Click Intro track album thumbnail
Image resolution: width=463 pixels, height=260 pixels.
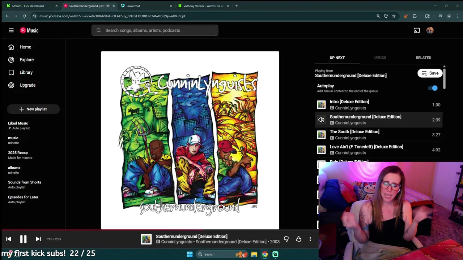321,105
